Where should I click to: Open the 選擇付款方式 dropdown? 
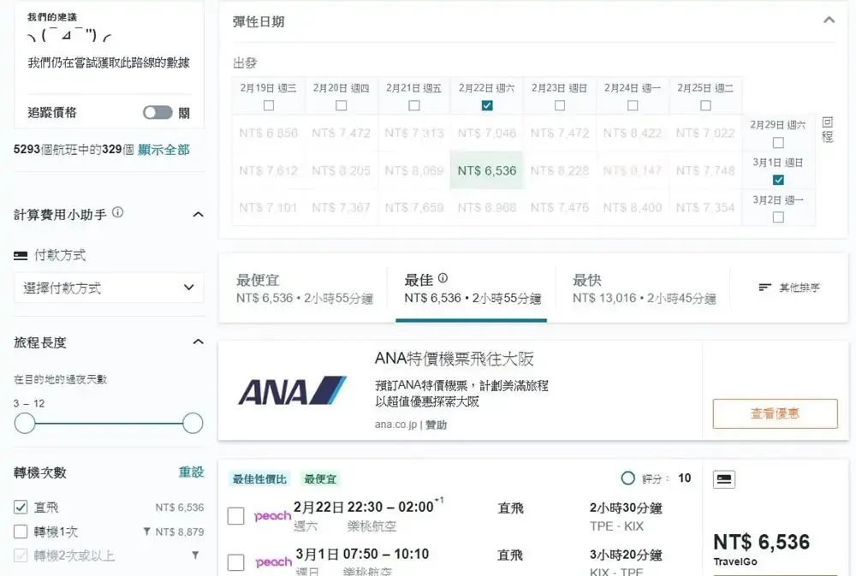pyautogui.click(x=109, y=288)
